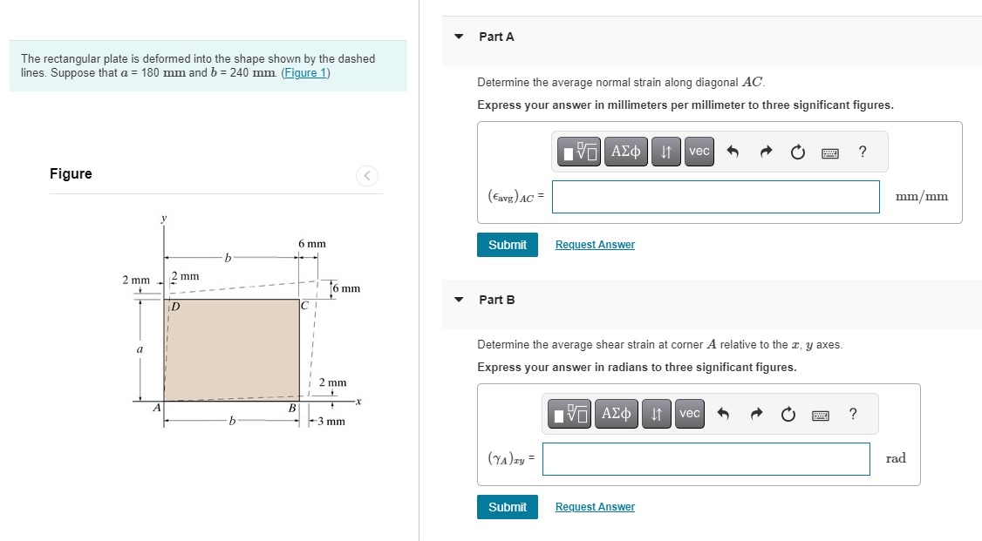This screenshot has height=541, width=982.
Task: Open the Figure 1 link in the problem statement
Action: pyautogui.click(x=305, y=71)
